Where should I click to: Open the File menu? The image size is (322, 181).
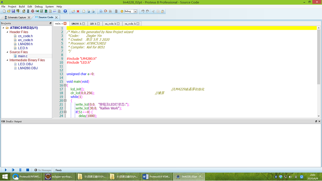[x=3, y=7]
